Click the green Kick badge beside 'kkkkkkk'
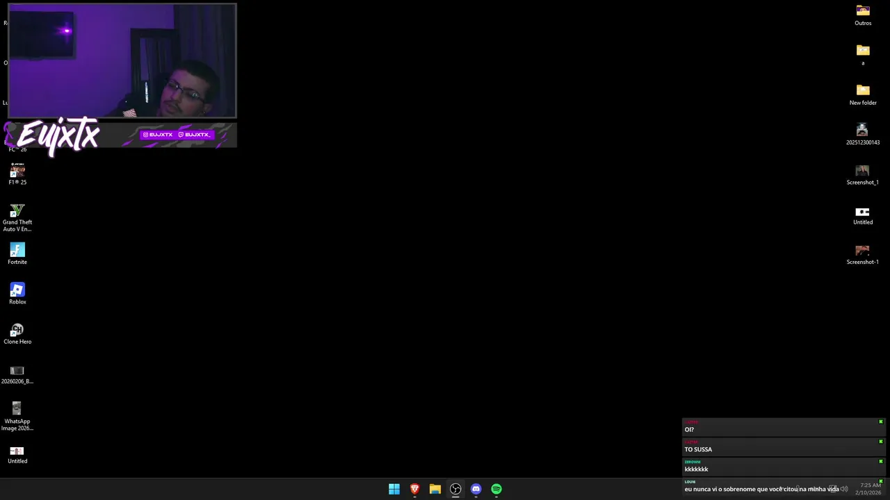 pos(880,462)
